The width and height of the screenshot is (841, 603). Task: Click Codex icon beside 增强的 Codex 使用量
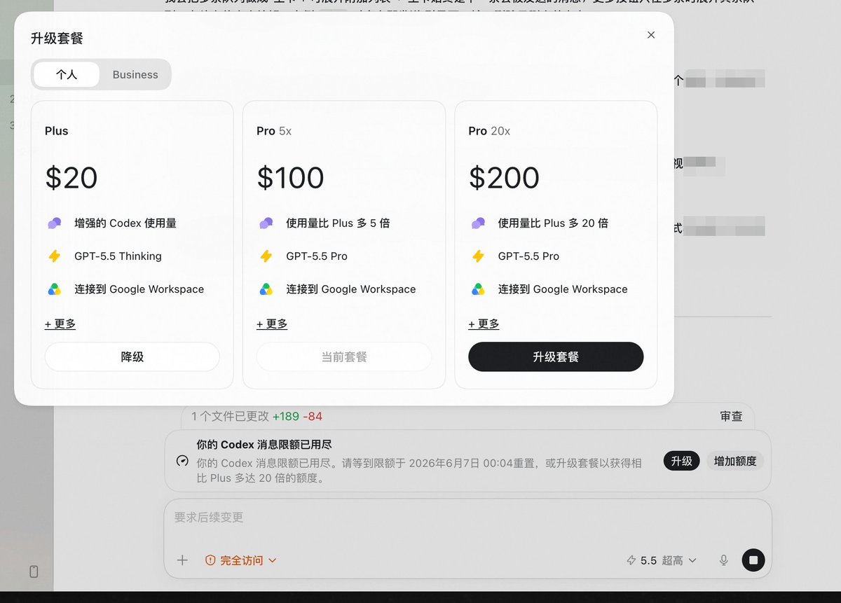pyautogui.click(x=55, y=223)
